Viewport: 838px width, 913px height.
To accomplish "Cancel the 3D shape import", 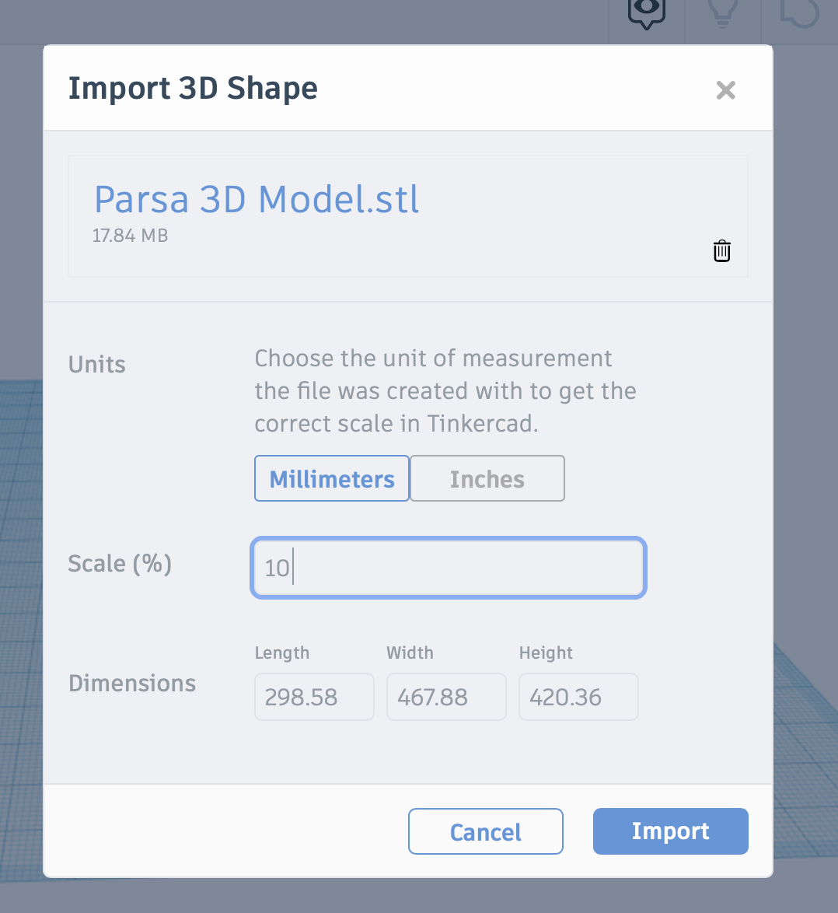I will click(486, 831).
